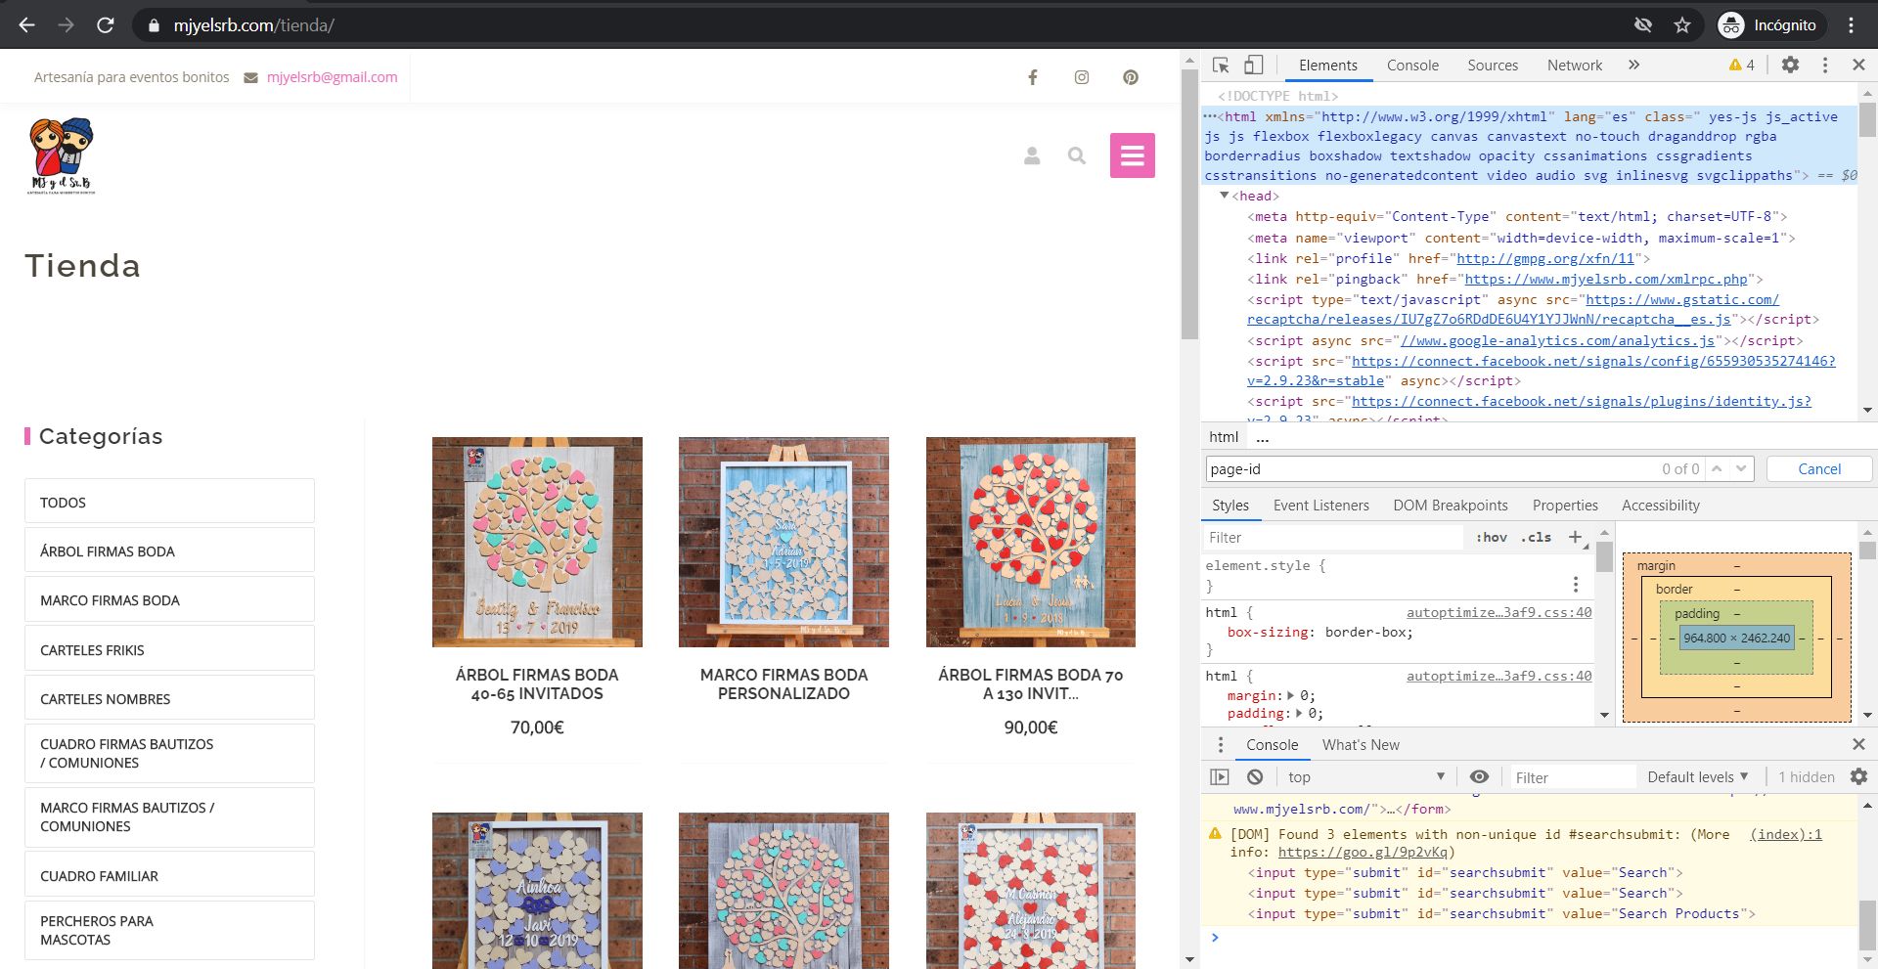Image resolution: width=1878 pixels, height=969 pixels.
Task: Open the console drawer three-dot menu
Action: [x=1221, y=745]
